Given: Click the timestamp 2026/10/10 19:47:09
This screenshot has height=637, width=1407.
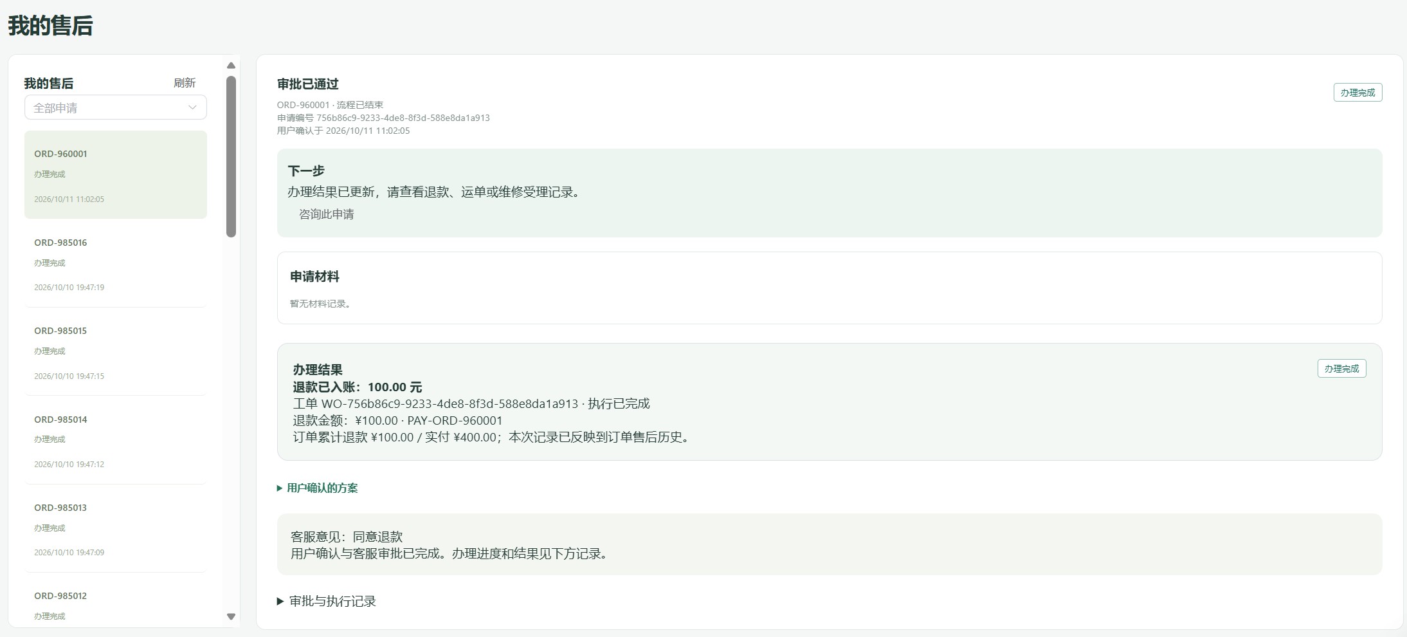Looking at the screenshot, I should [69, 553].
